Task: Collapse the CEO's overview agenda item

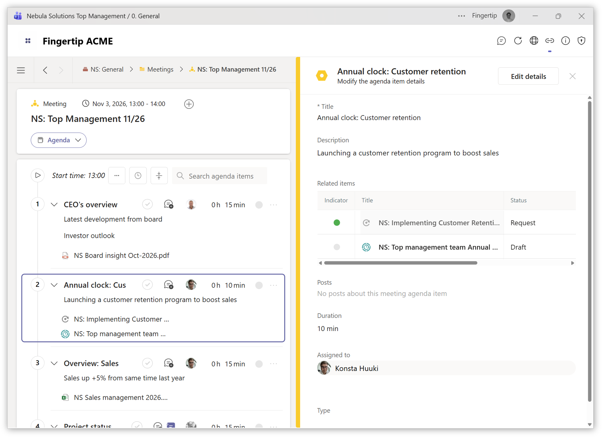Action: coord(54,204)
